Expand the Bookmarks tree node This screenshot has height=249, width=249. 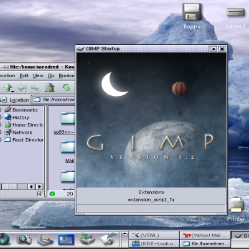coord(1,110)
